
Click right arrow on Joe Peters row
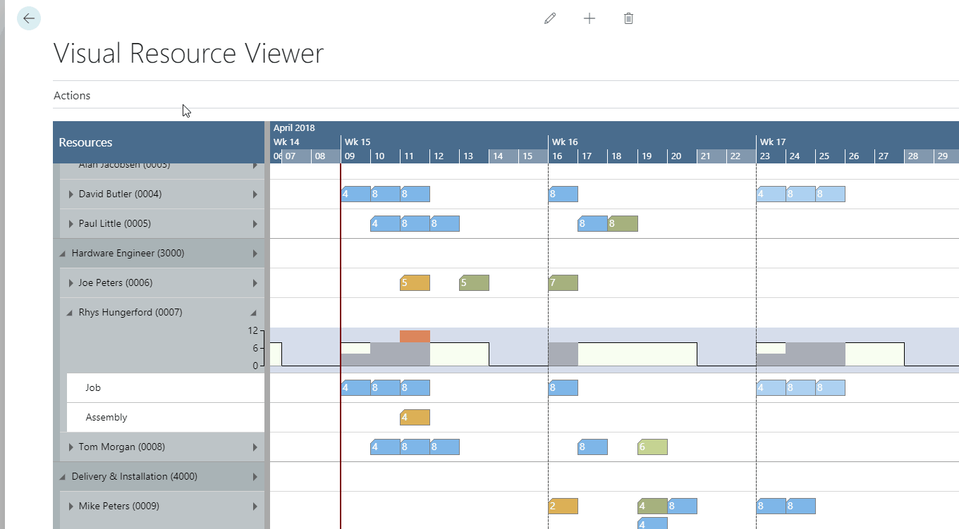coord(255,283)
